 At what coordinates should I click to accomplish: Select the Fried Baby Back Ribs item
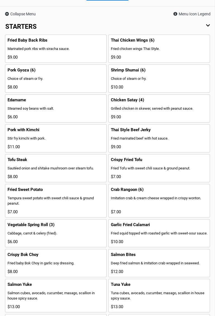tap(56, 49)
